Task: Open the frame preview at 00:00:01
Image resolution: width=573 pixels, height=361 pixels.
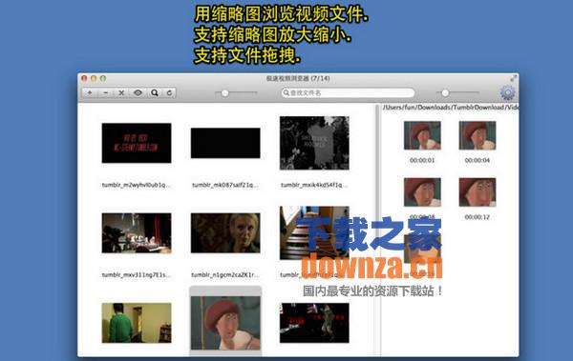Action: click(422, 135)
